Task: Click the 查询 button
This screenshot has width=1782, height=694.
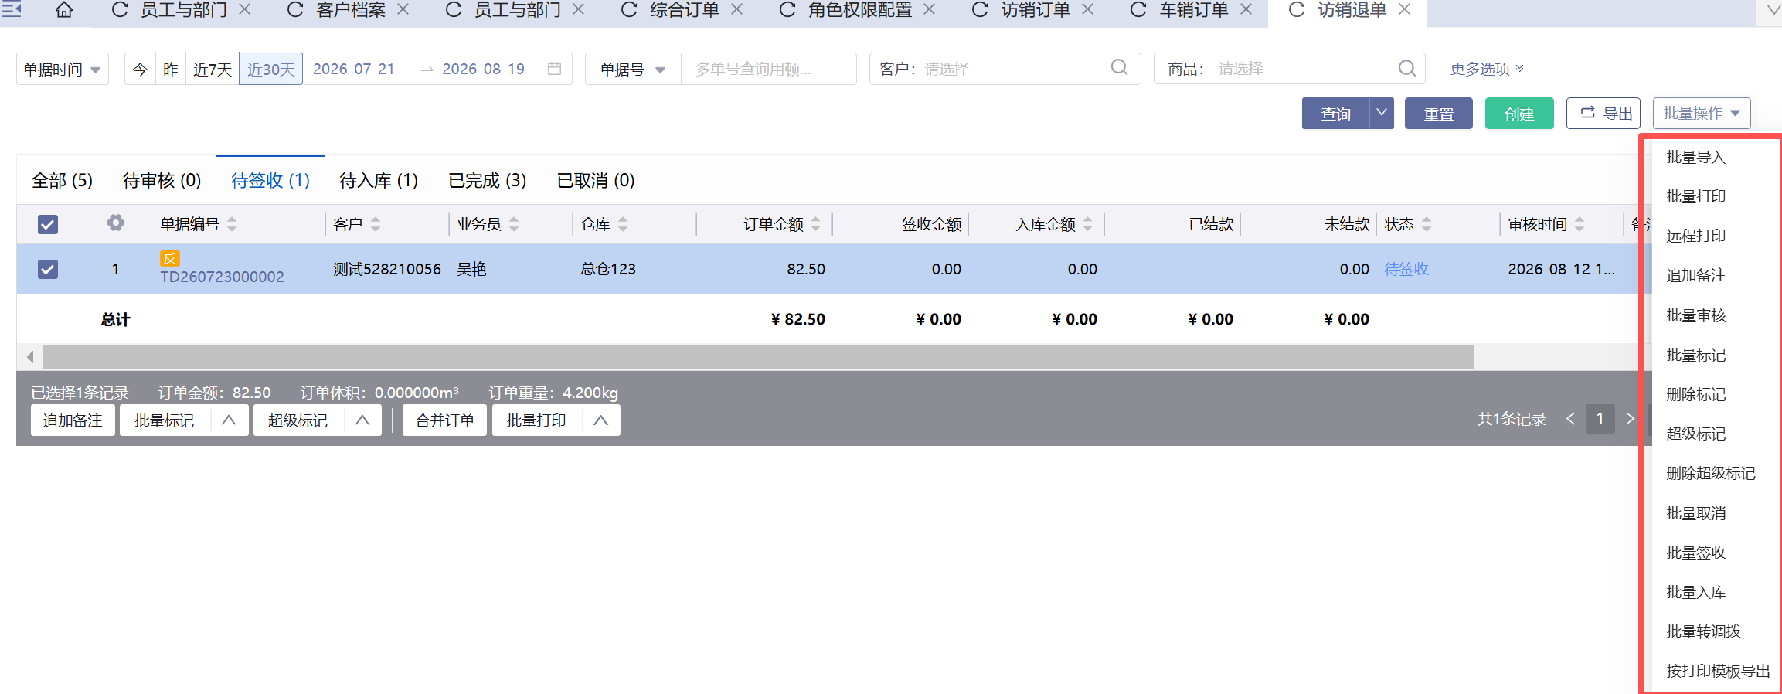Action: click(1335, 114)
